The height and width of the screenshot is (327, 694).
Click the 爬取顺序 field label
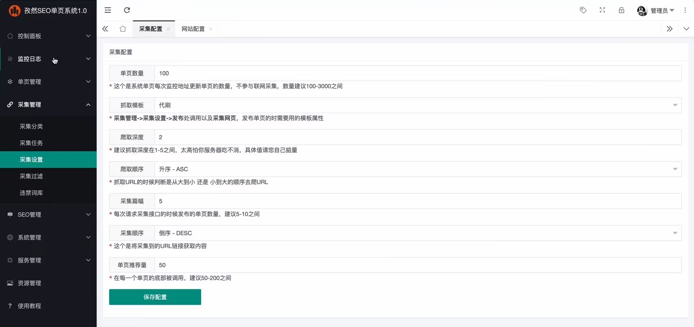click(x=132, y=169)
